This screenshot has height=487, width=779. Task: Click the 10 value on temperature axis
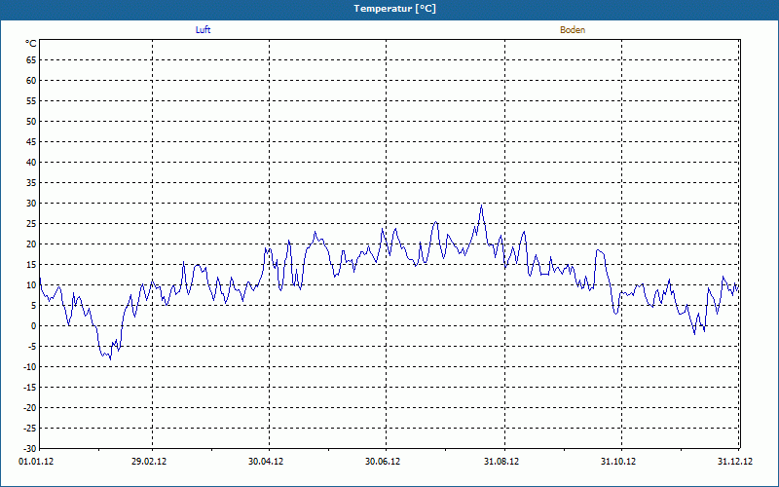pos(31,285)
